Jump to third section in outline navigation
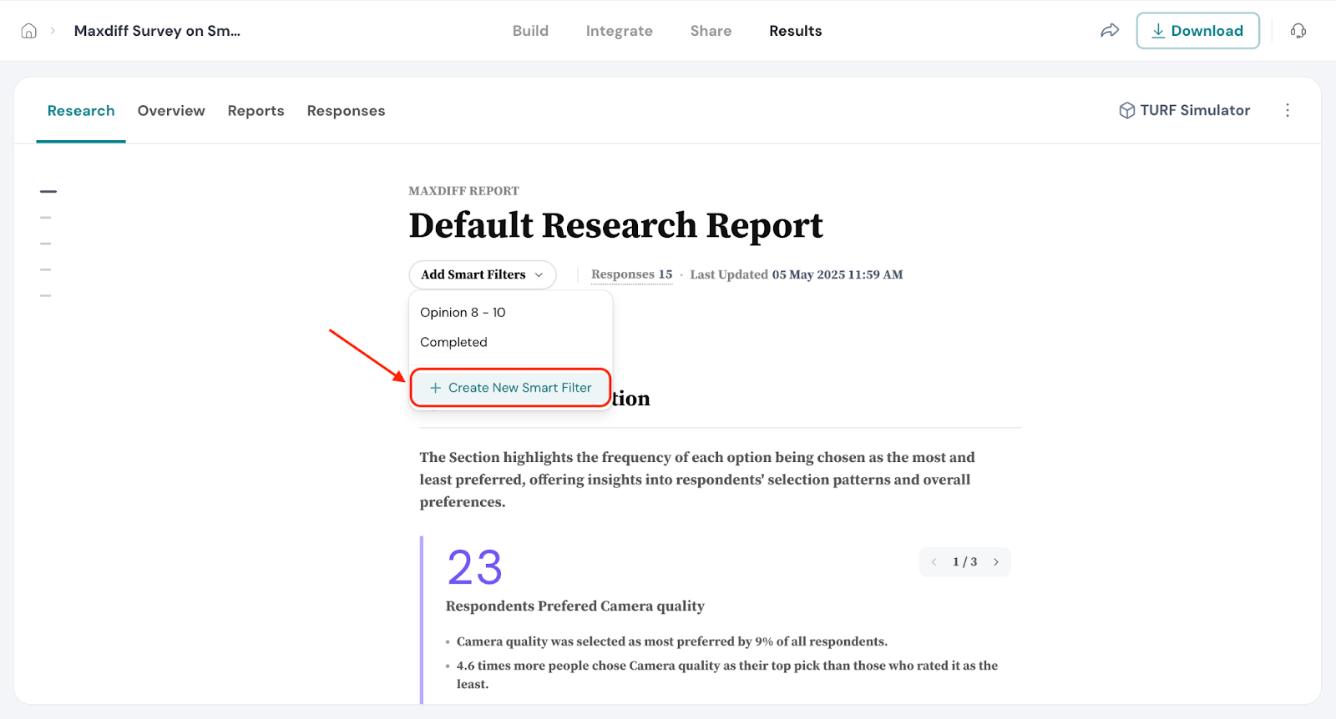The width and height of the screenshot is (1336, 719). tap(46, 244)
